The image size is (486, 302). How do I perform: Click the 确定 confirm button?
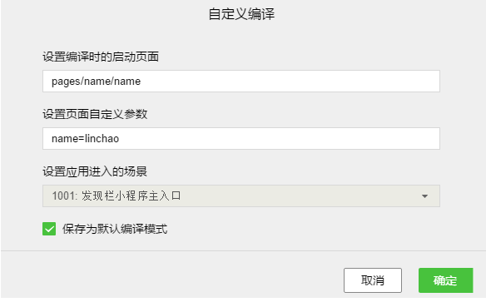(446, 280)
